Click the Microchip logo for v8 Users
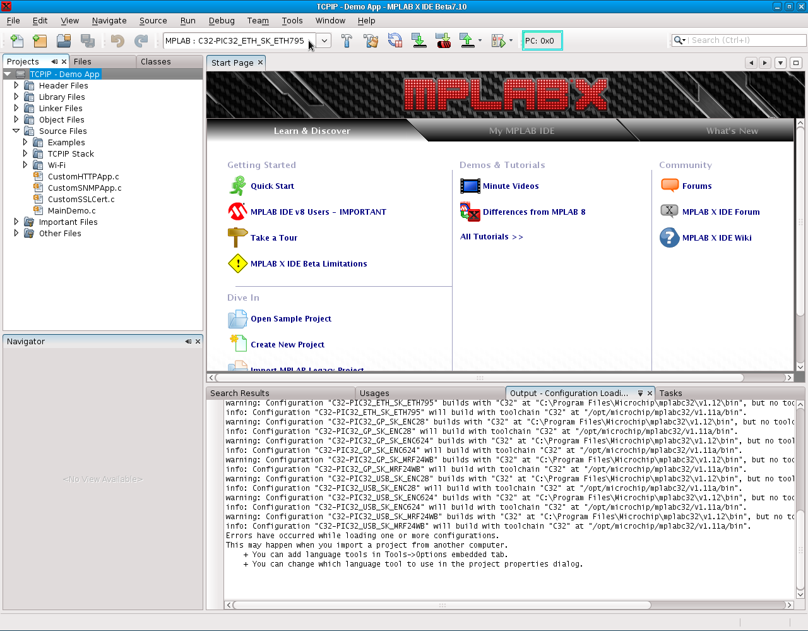The height and width of the screenshot is (631, 808). coord(237,212)
